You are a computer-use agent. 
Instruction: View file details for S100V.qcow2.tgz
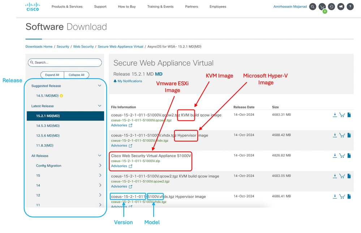pyautogui.click(x=349, y=176)
